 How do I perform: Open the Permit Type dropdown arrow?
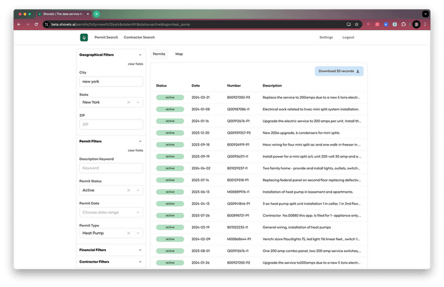tap(138, 234)
